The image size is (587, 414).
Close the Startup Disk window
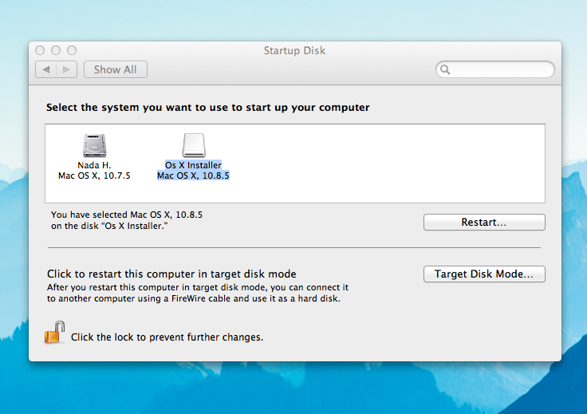pos(40,50)
